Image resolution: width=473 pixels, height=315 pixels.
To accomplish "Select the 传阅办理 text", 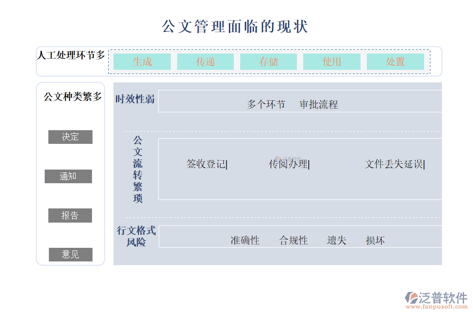I will coord(289,164).
